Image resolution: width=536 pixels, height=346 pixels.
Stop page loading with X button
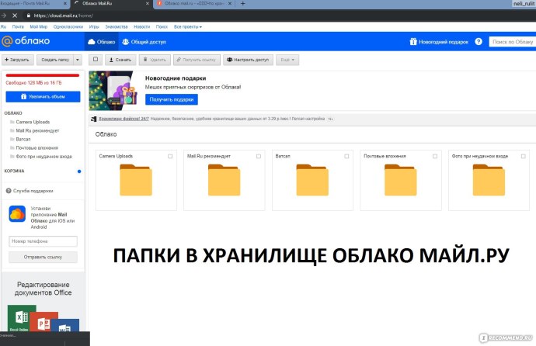15,16
